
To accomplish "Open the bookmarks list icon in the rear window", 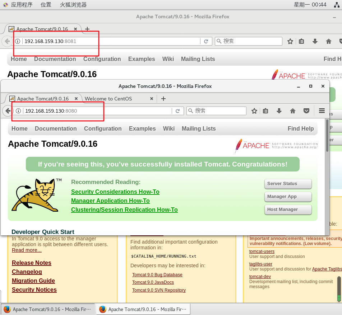I will [301, 41].
